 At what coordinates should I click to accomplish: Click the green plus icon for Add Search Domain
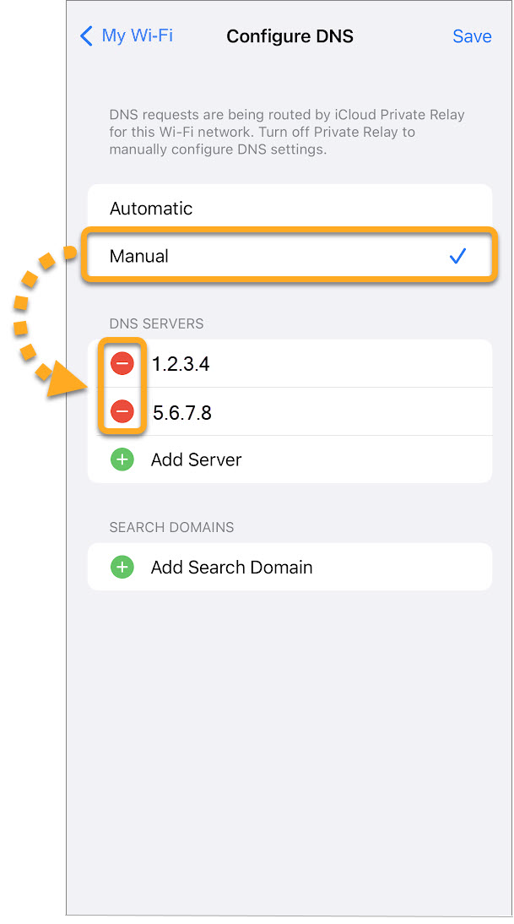pyautogui.click(x=122, y=568)
